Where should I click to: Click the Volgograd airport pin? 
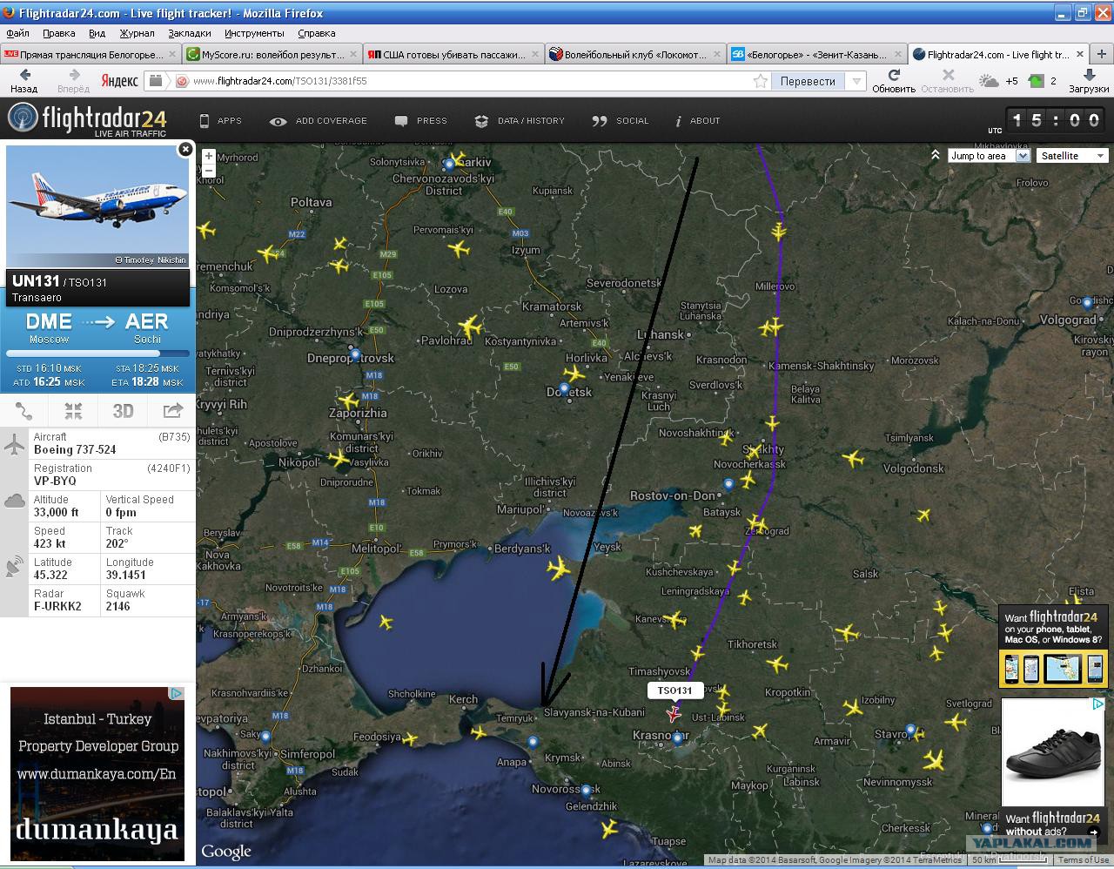pos(1087,303)
